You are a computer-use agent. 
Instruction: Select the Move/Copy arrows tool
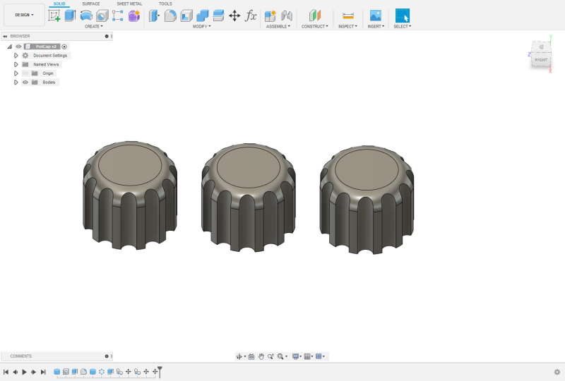coord(234,16)
